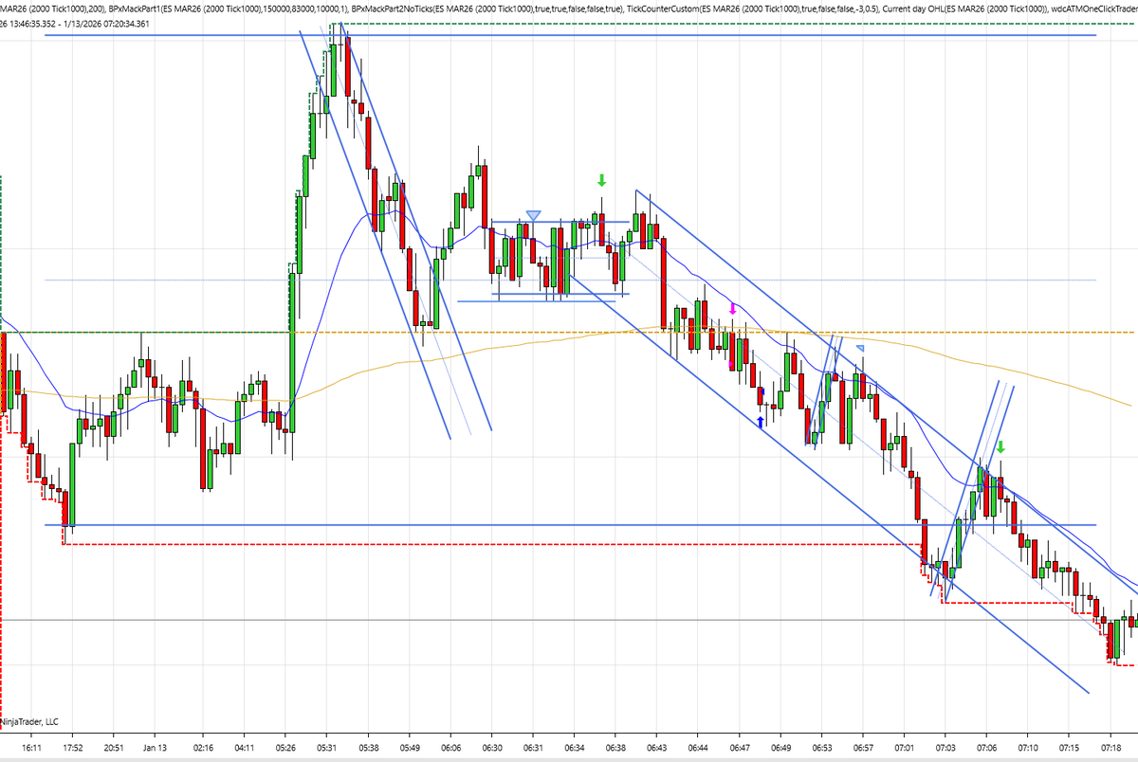Click the NinjaTrader, LLC copyright text

[x=29, y=720]
